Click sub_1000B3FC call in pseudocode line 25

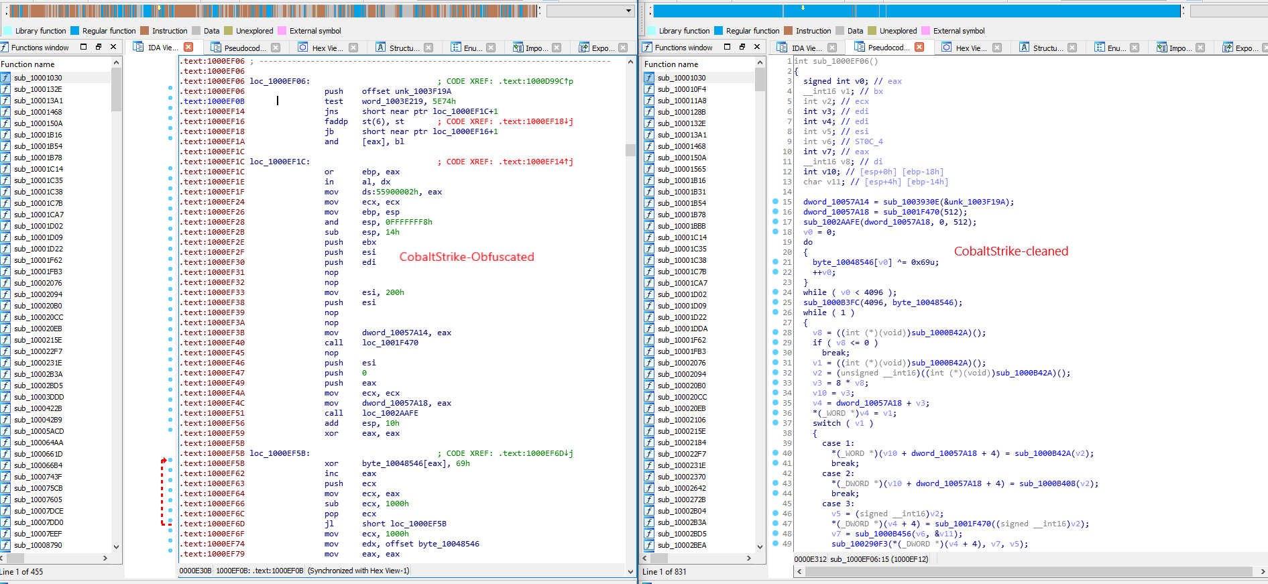click(x=831, y=302)
